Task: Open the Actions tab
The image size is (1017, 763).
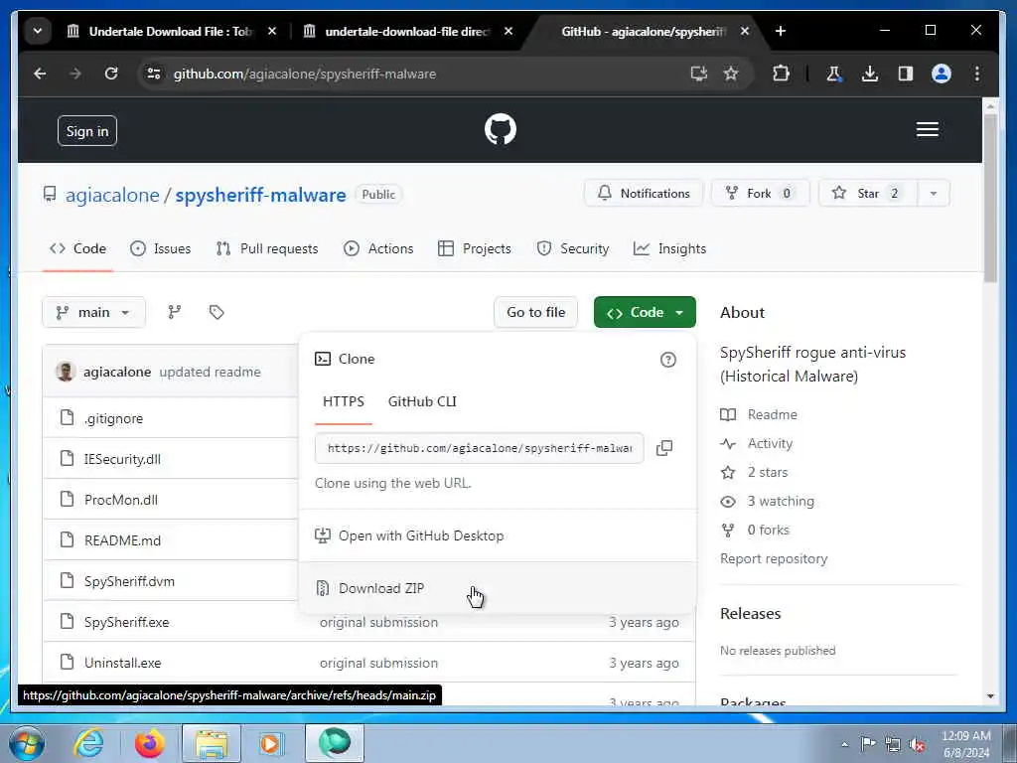Action: (378, 248)
